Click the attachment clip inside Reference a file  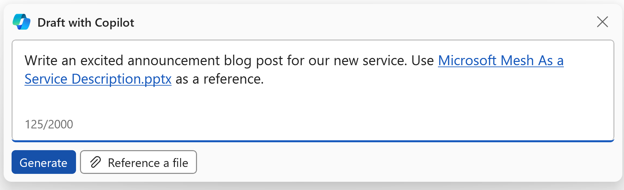pos(96,162)
